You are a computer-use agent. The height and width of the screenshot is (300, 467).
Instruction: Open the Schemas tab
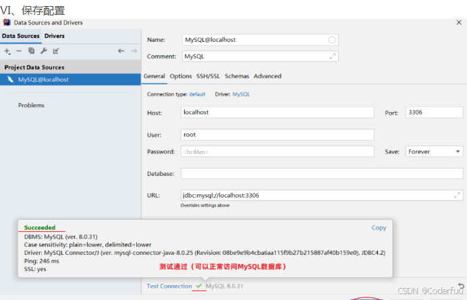pos(237,76)
